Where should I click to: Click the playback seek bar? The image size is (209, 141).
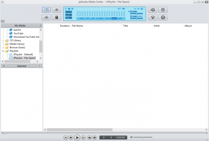pos(104,133)
